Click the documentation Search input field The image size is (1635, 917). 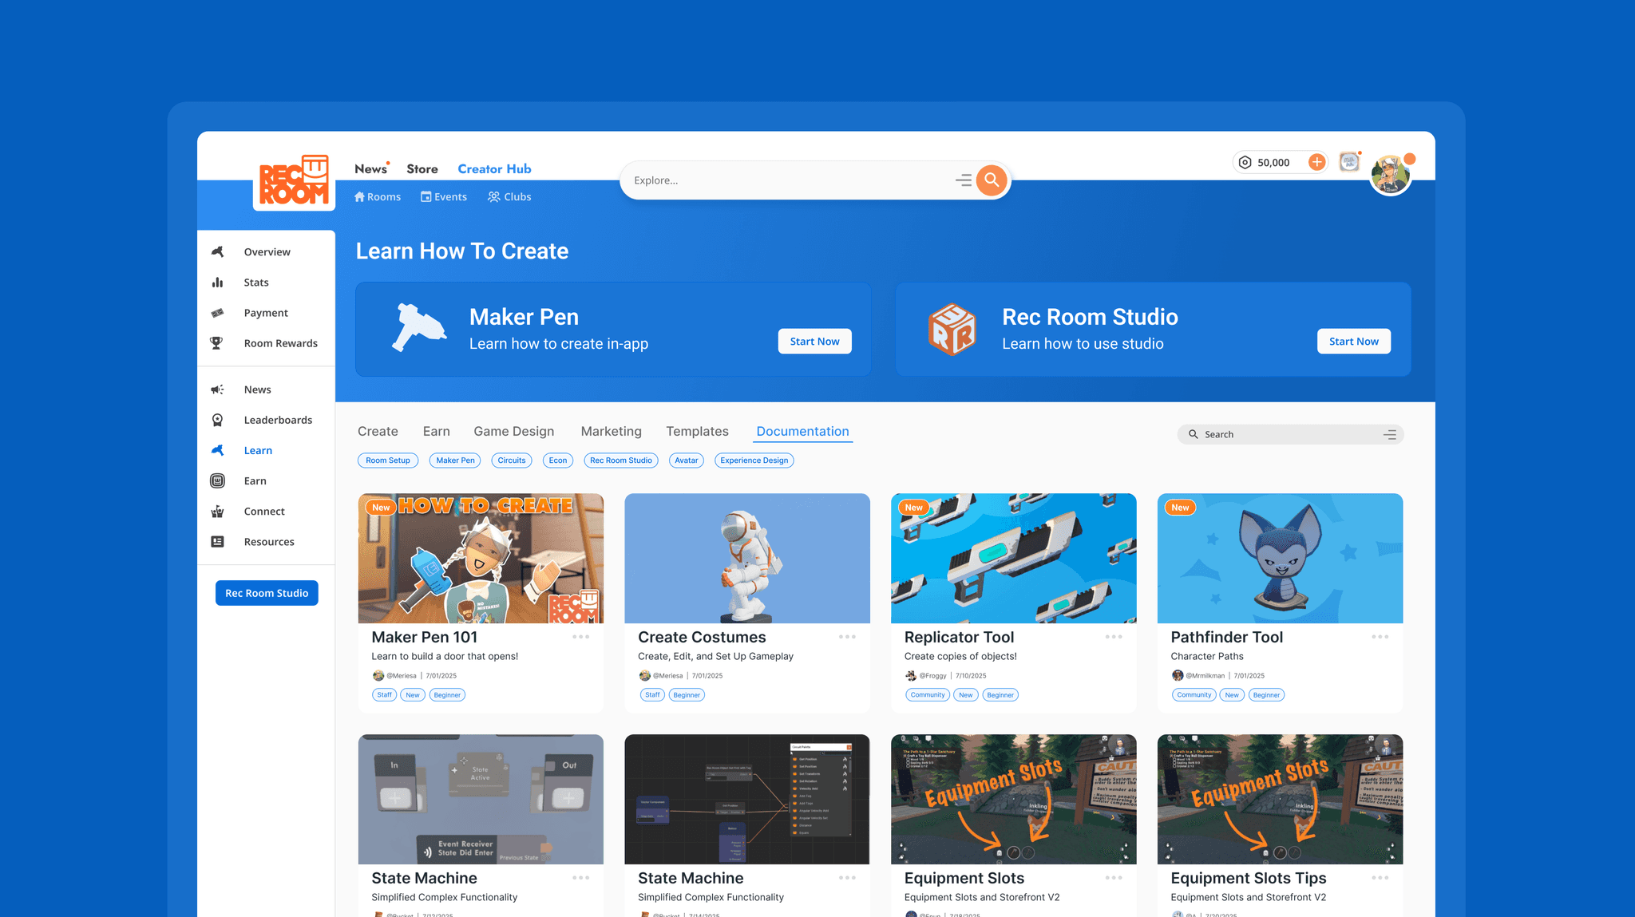(x=1290, y=434)
